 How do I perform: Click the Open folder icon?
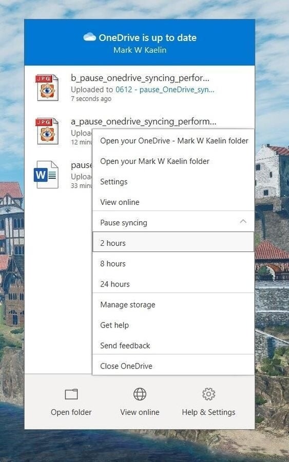pyautogui.click(x=71, y=394)
